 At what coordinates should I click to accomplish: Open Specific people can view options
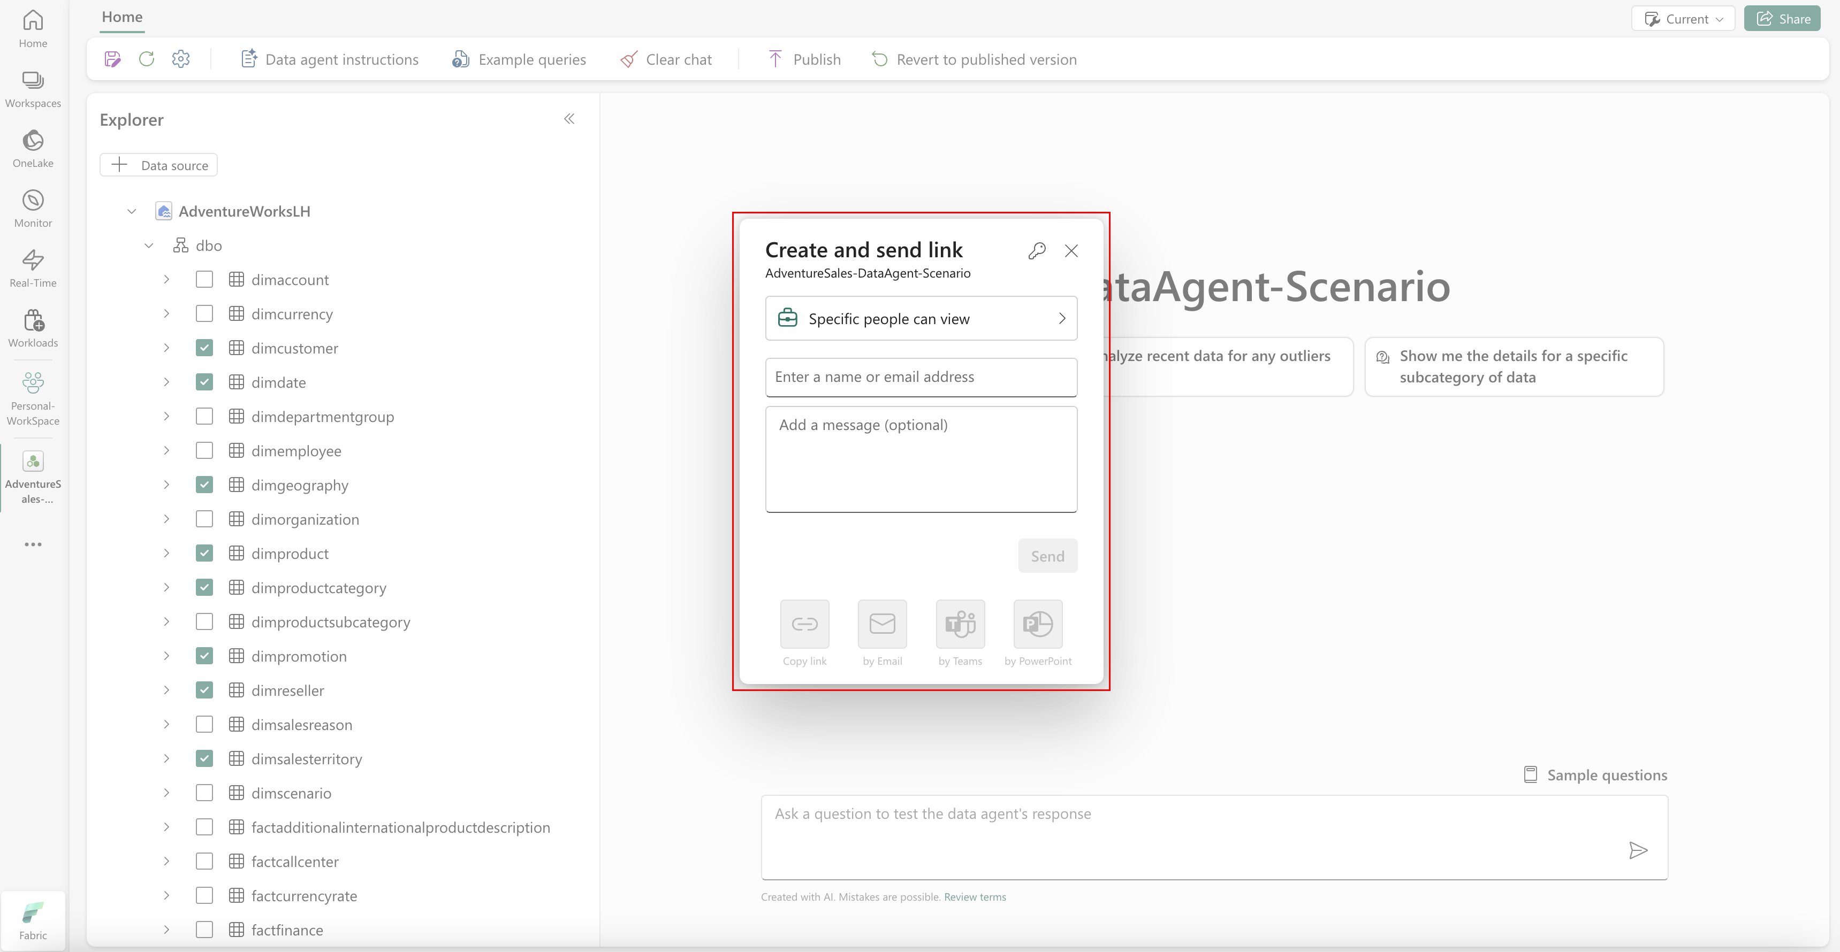921,318
